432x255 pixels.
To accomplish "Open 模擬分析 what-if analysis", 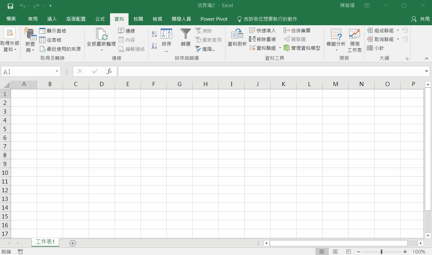I will coord(336,40).
